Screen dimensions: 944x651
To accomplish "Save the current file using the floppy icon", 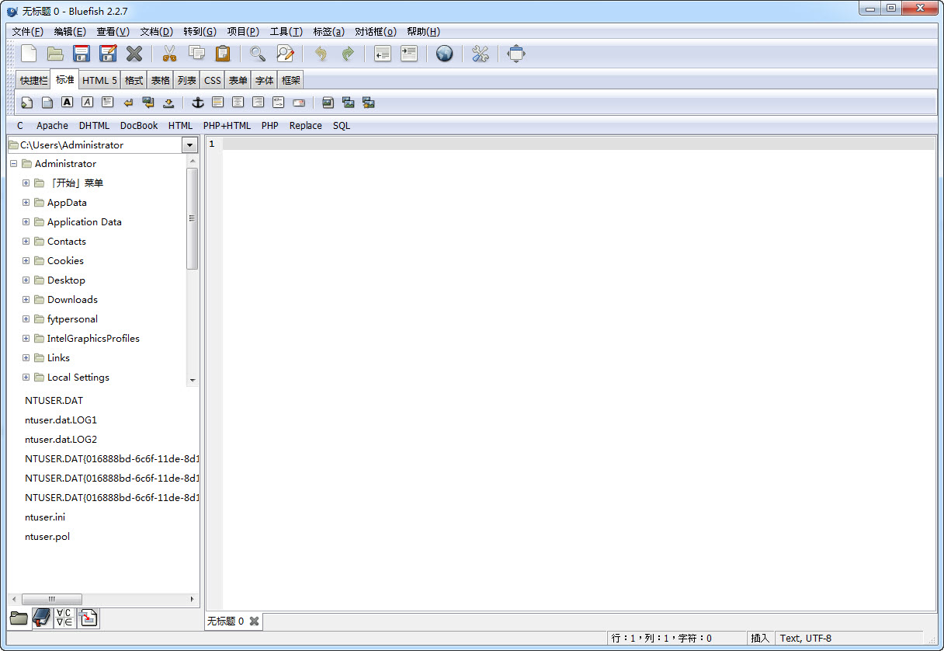I will click(81, 54).
